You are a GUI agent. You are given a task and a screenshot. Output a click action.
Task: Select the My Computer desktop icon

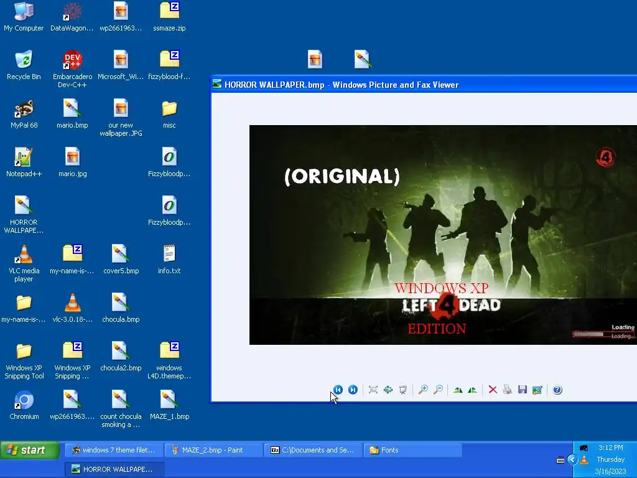(24, 17)
